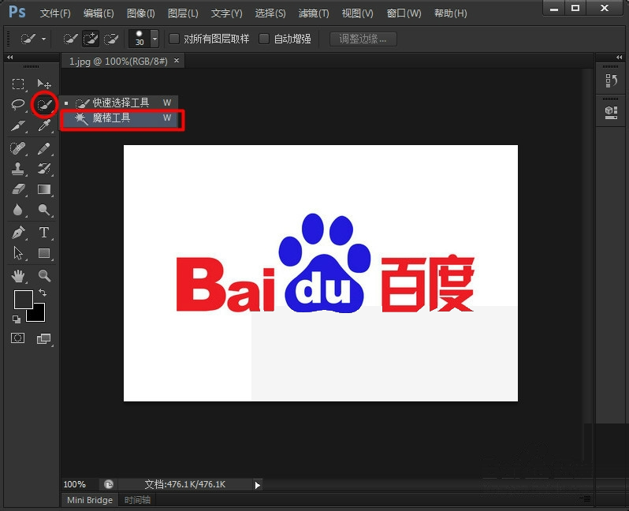Open the 编辑(E) menu
Viewport: 629px width, 511px height.
coord(99,13)
